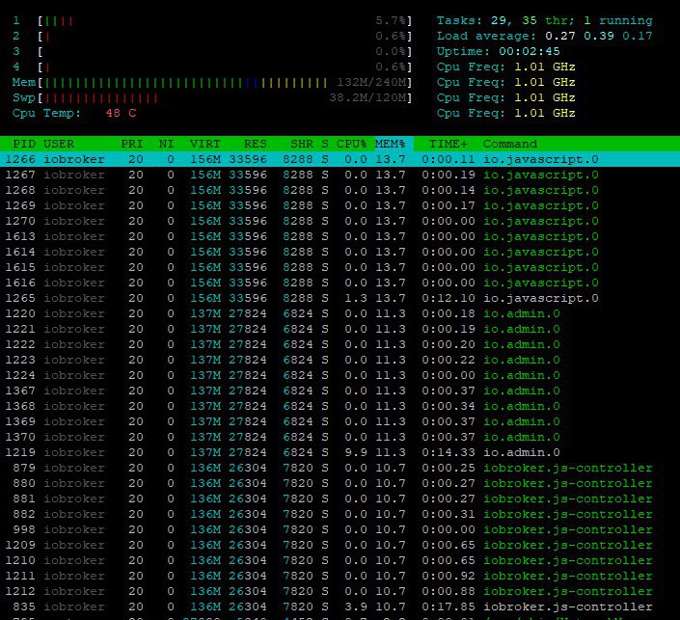The image size is (680, 620).
Task: Select main io.admin.0 process PID 1219
Action: pyautogui.click(x=340, y=452)
